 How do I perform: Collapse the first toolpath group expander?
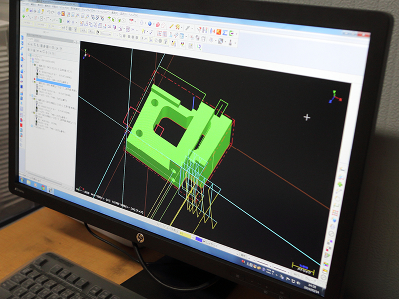(x=31, y=61)
